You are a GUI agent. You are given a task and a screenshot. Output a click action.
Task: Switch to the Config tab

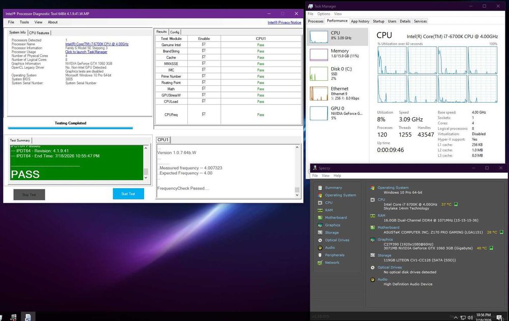coord(175,32)
